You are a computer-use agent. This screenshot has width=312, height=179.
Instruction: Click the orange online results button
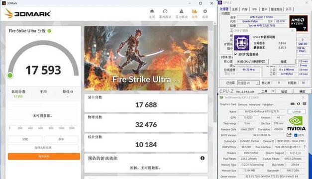(x=44, y=156)
